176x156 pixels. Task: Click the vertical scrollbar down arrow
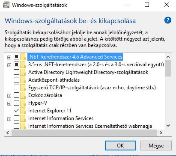168,126
